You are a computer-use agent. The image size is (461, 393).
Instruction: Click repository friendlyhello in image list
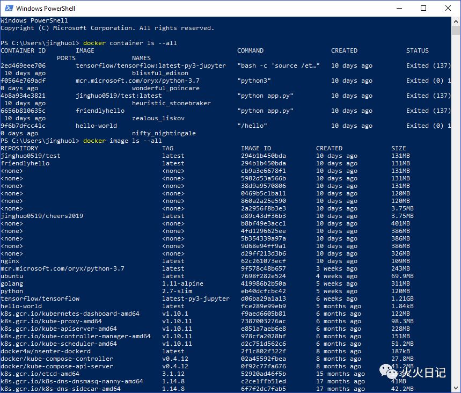[x=25, y=163]
